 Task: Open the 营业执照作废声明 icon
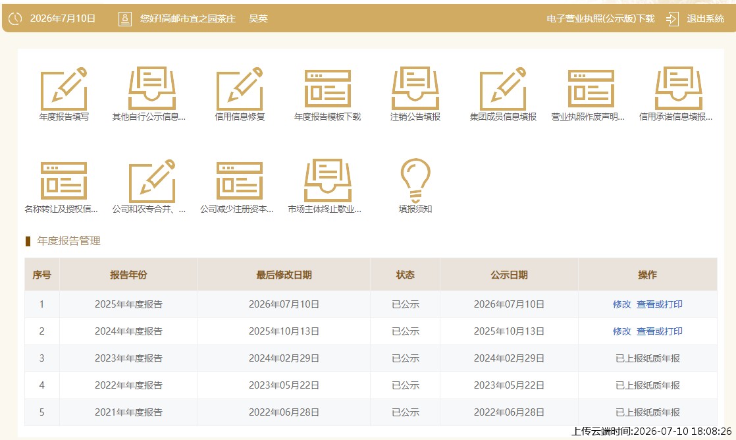(591, 89)
